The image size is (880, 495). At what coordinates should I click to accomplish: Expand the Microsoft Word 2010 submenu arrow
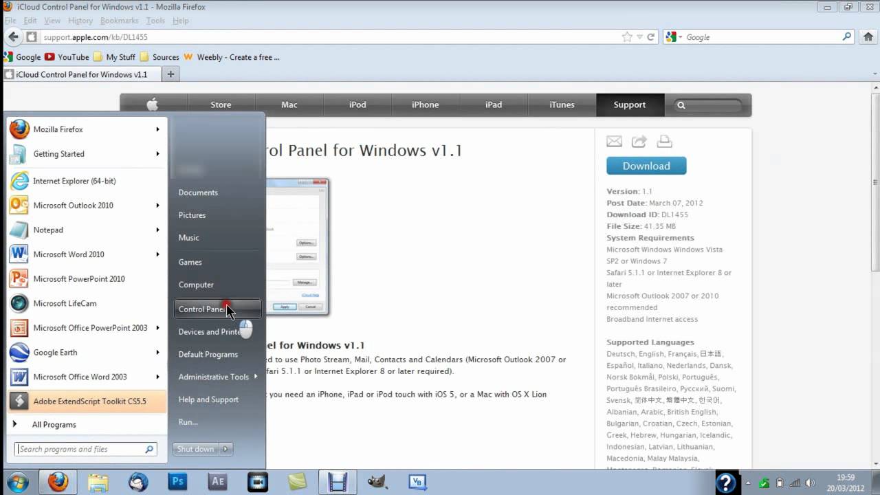tap(157, 254)
